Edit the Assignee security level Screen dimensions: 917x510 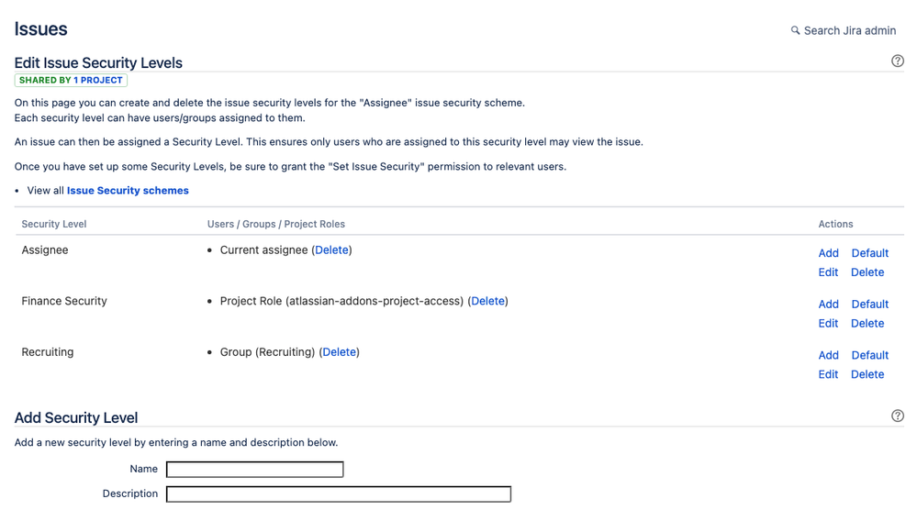click(828, 272)
